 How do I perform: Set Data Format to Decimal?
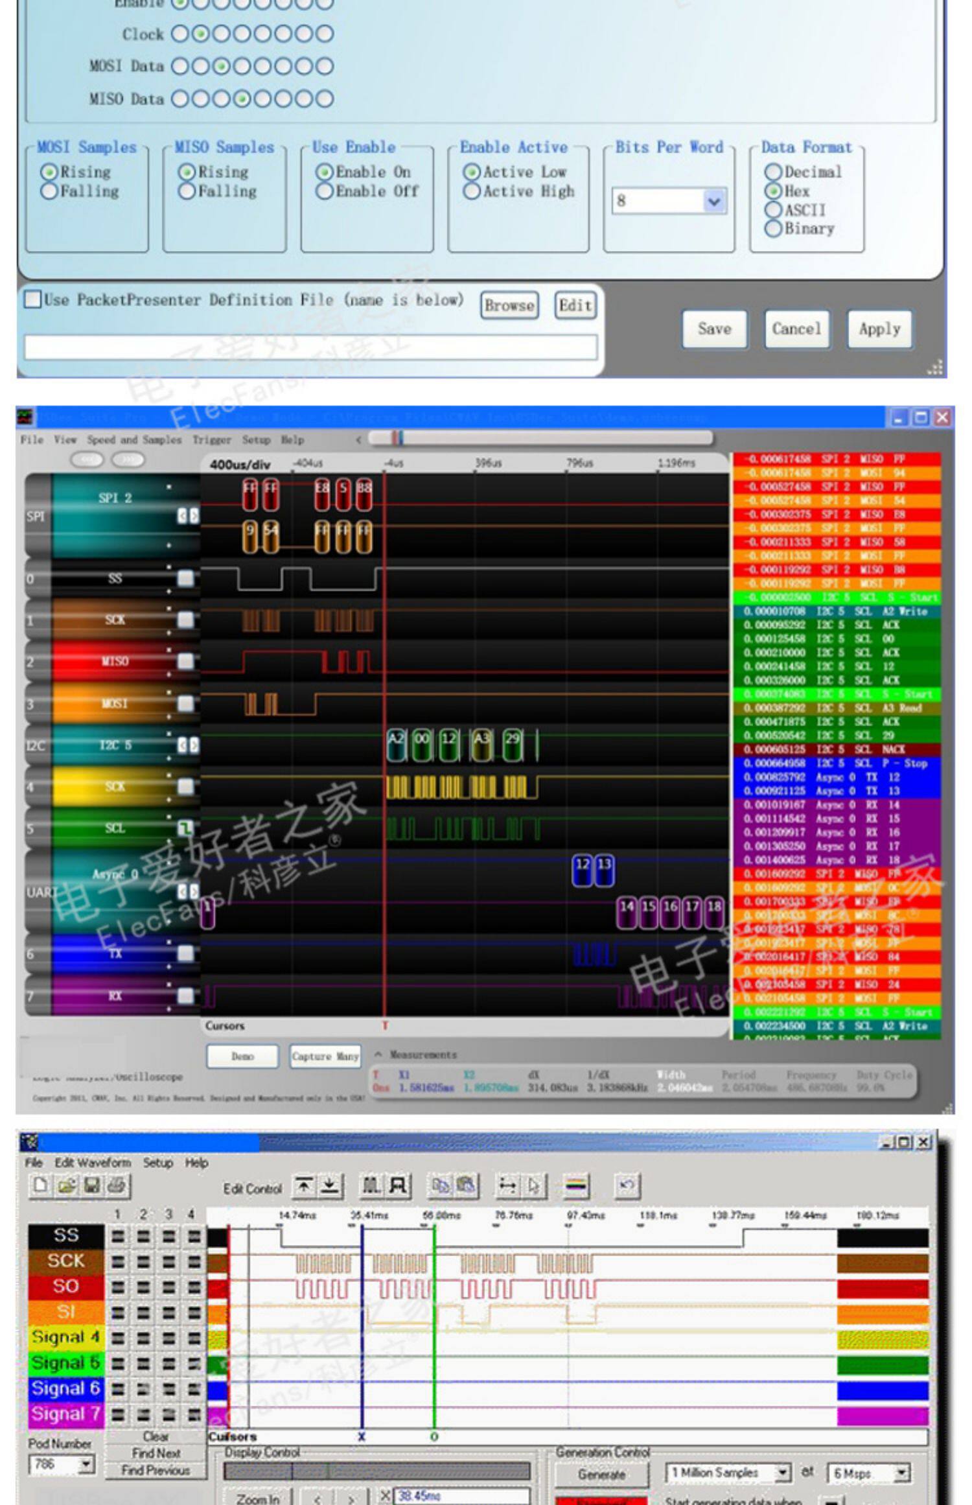click(x=804, y=172)
